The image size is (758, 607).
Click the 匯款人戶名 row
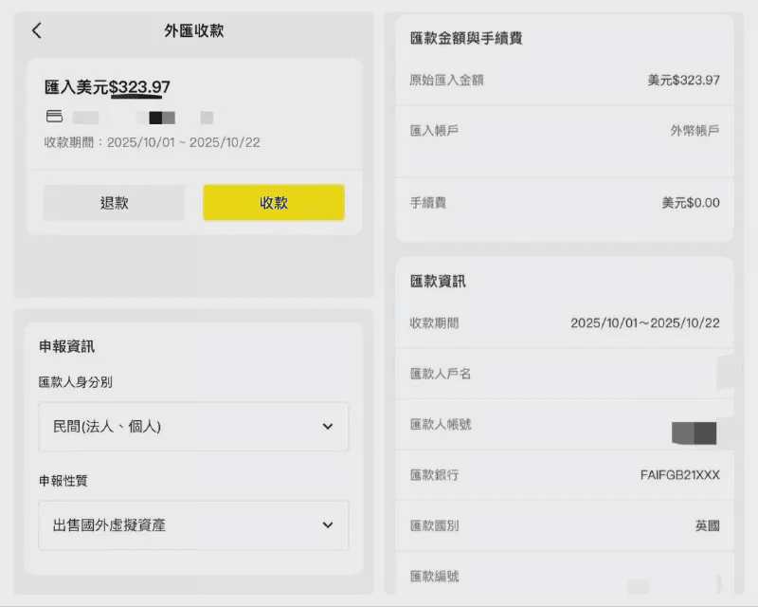pos(565,374)
